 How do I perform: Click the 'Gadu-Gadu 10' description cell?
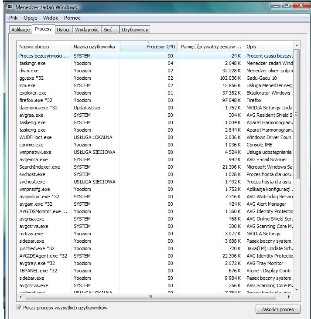[262, 78]
